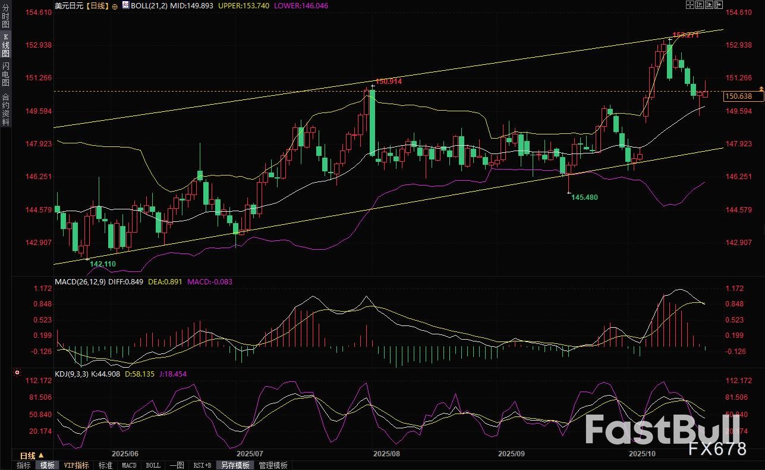Screen dimensions: 765x470
Task: Click the crosshair cursor icon at top right
Action: point(690,5)
